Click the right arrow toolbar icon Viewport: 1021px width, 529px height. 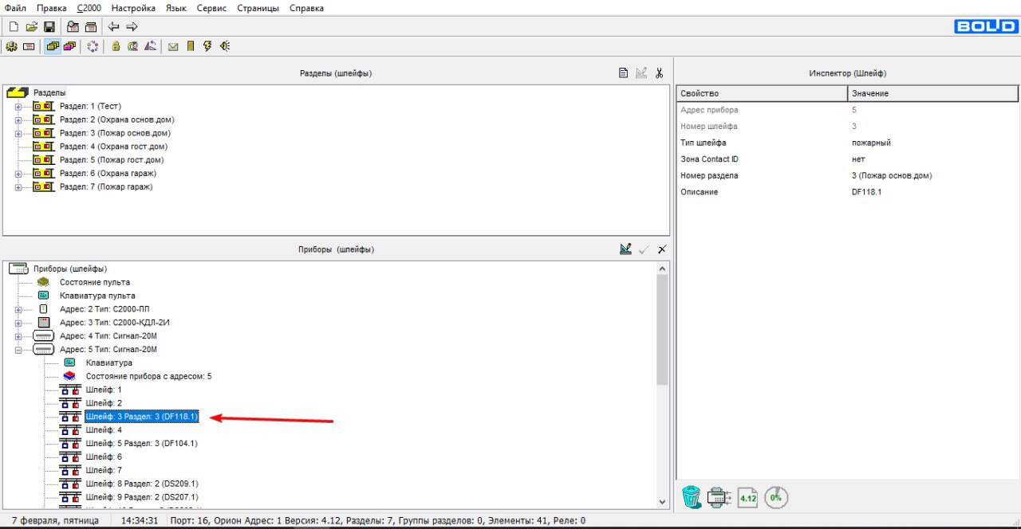click(132, 26)
